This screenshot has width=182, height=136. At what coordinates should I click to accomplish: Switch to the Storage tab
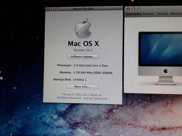click(162, 14)
